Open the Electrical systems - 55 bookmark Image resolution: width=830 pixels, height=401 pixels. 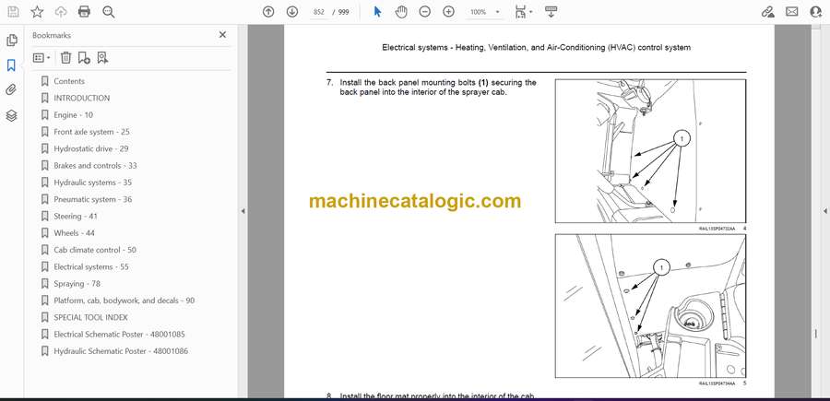point(90,266)
